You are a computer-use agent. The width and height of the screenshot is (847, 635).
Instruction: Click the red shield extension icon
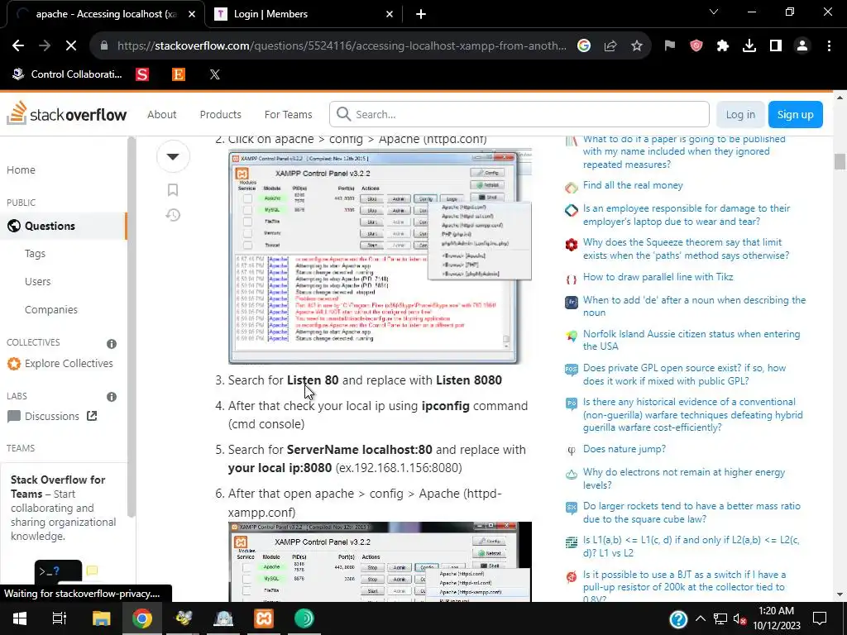coord(696,46)
